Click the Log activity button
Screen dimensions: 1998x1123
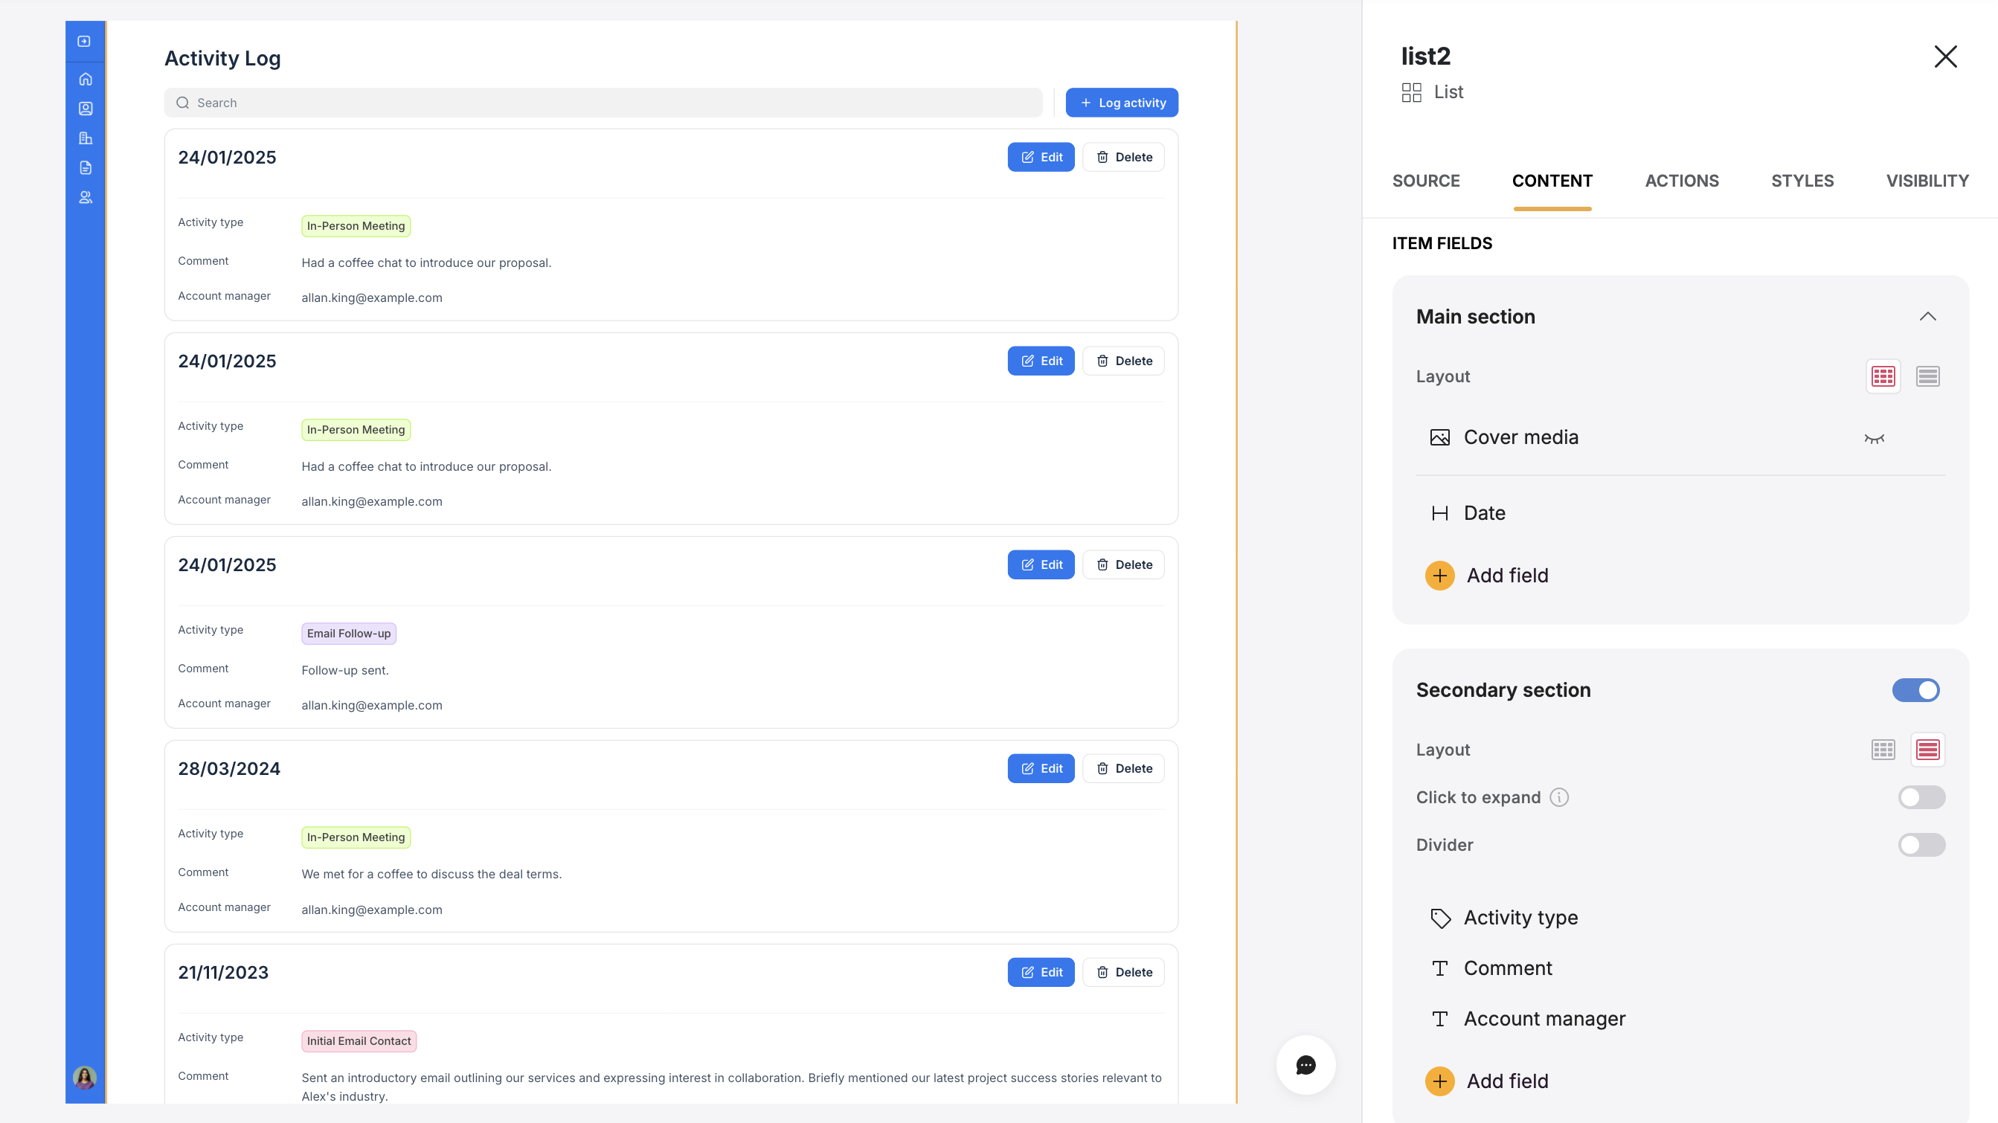1121,103
